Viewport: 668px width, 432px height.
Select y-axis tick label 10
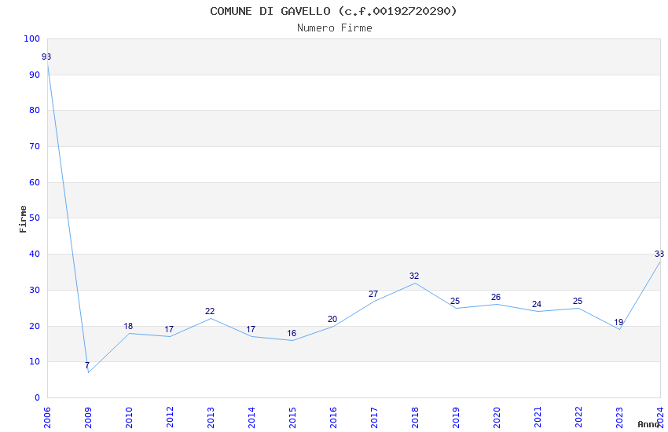[x=35, y=362]
